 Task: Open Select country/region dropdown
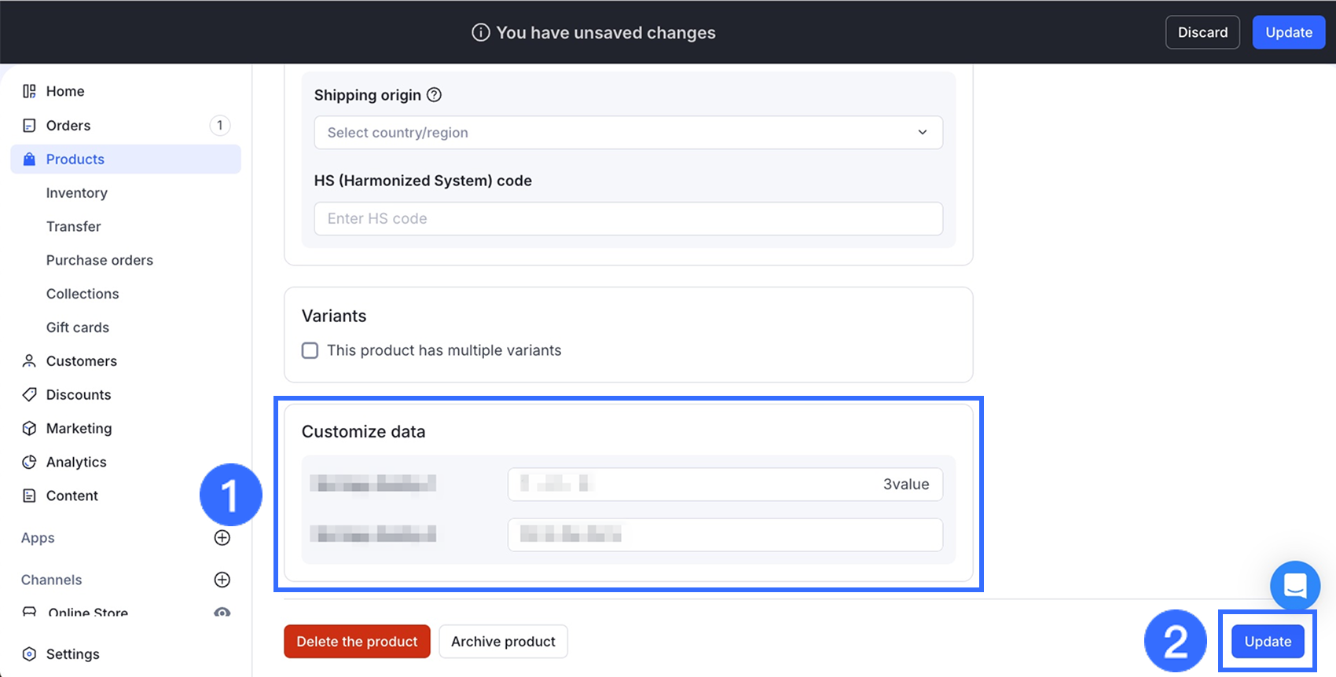[628, 133]
